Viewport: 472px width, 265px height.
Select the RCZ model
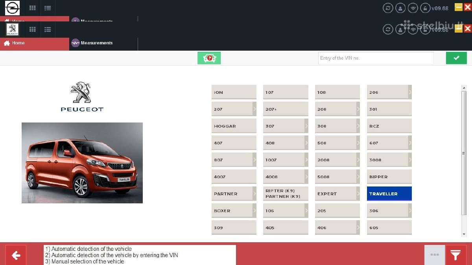pyautogui.click(x=389, y=126)
